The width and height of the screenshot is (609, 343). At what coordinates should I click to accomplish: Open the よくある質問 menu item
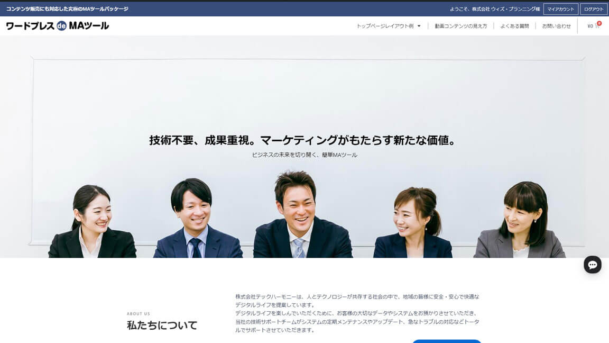(514, 26)
